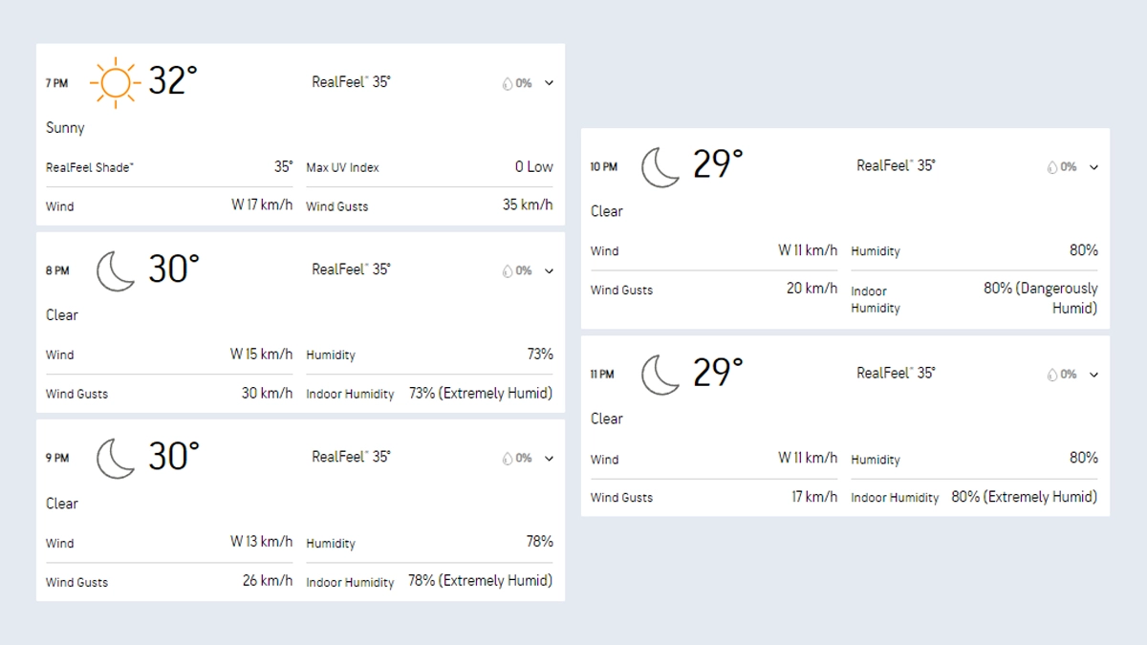Click the RealFeel Shade row label
This screenshot has height=645, width=1147.
point(90,167)
